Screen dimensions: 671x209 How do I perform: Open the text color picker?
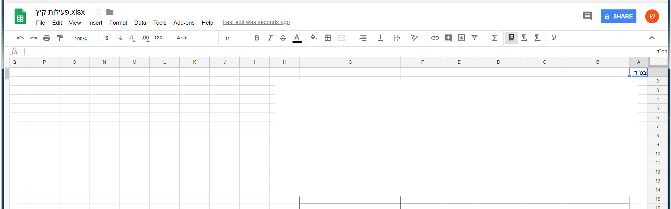coord(297,38)
